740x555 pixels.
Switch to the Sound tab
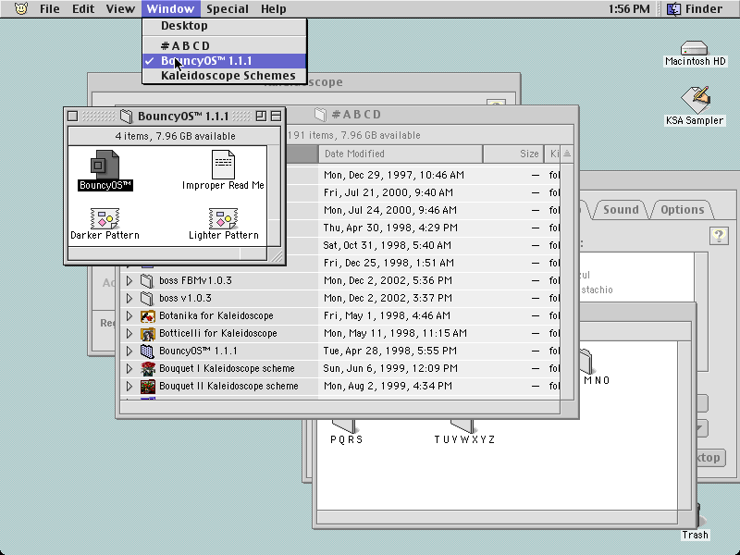(621, 210)
